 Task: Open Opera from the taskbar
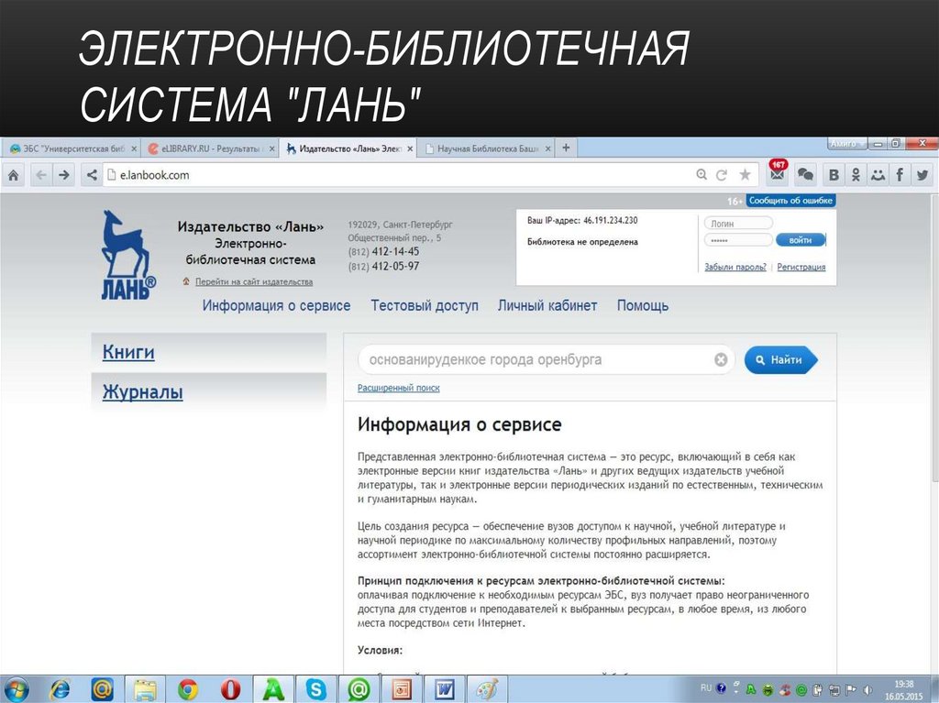tap(230, 689)
